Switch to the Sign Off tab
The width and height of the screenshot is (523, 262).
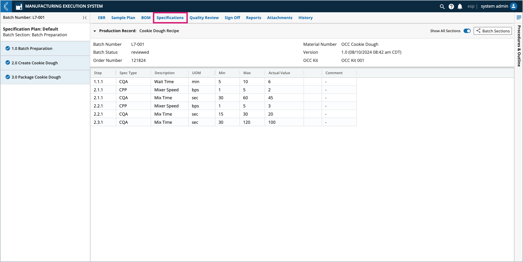232,18
